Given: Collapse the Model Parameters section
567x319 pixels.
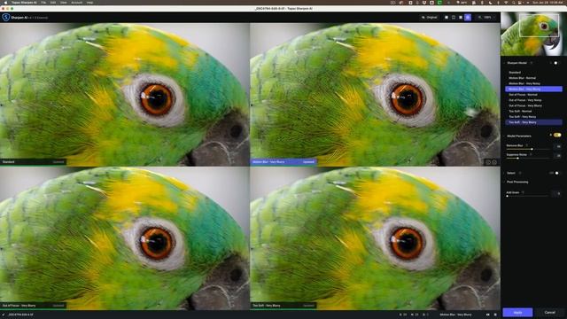Looking at the screenshot, I should point(504,136).
